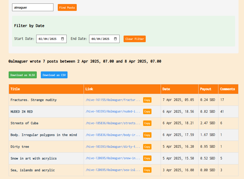This screenshot has height=179, width=244.
Task: Copy the link for NUDED IN RED
Action: click(x=147, y=112)
